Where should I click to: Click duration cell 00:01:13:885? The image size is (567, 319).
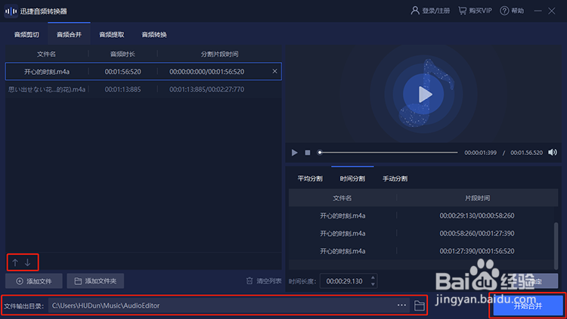(123, 89)
